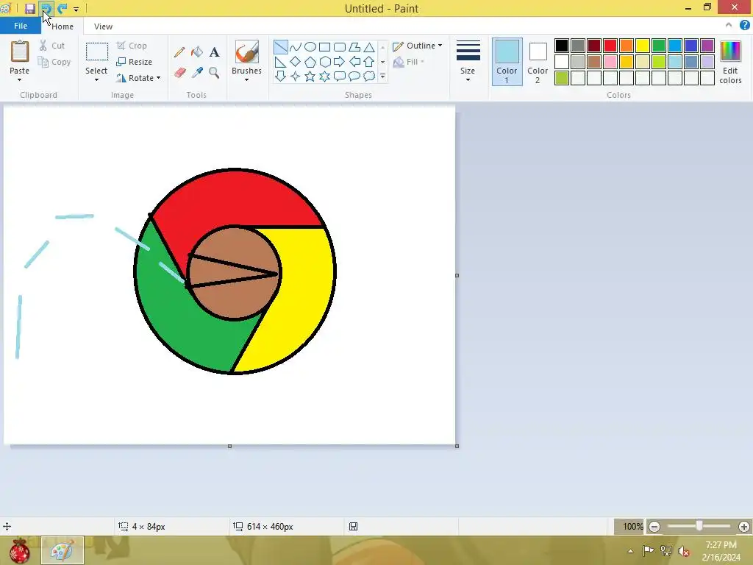Pick the green color swatch
The height and width of the screenshot is (565, 753).
click(659, 46)
